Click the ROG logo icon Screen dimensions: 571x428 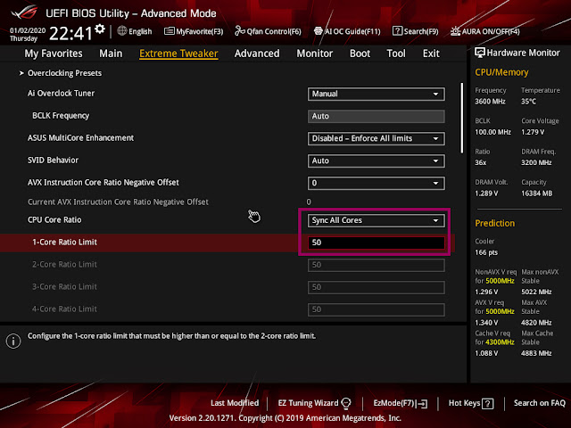point(24,12)
